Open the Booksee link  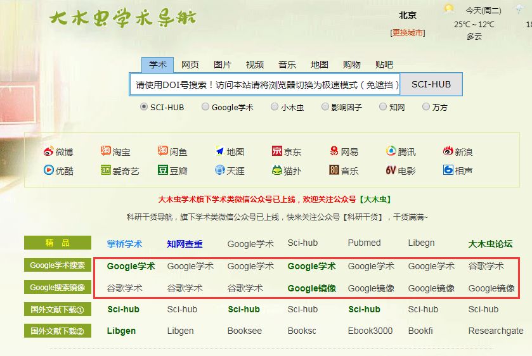[x=245, y=331]
